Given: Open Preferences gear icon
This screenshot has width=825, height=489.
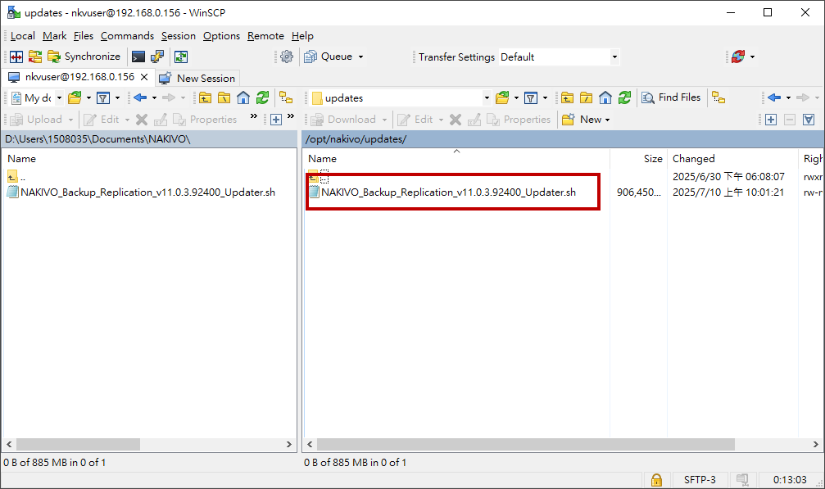Looking at the screenshot, I should [287, 57].
